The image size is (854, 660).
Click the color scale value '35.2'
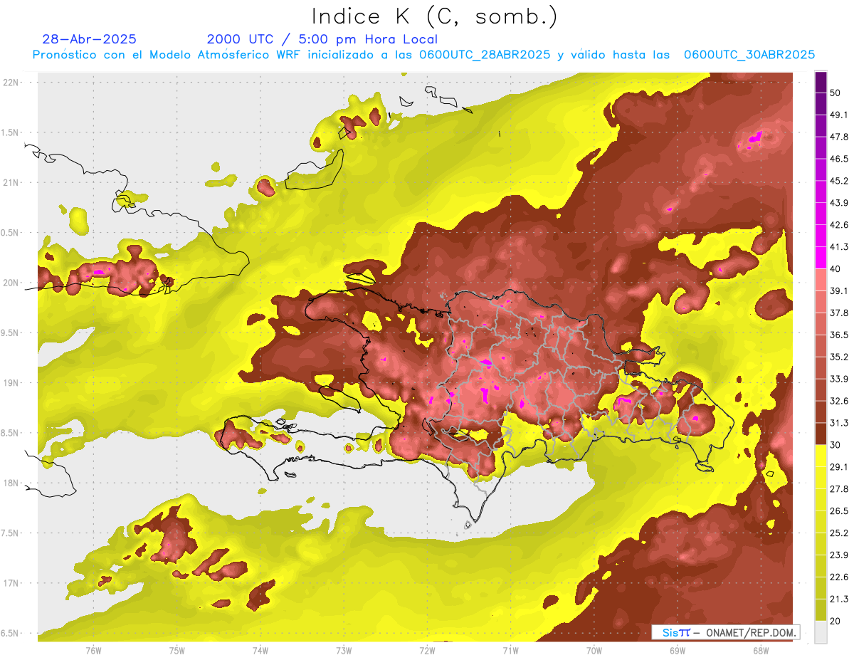click(839, 357)
